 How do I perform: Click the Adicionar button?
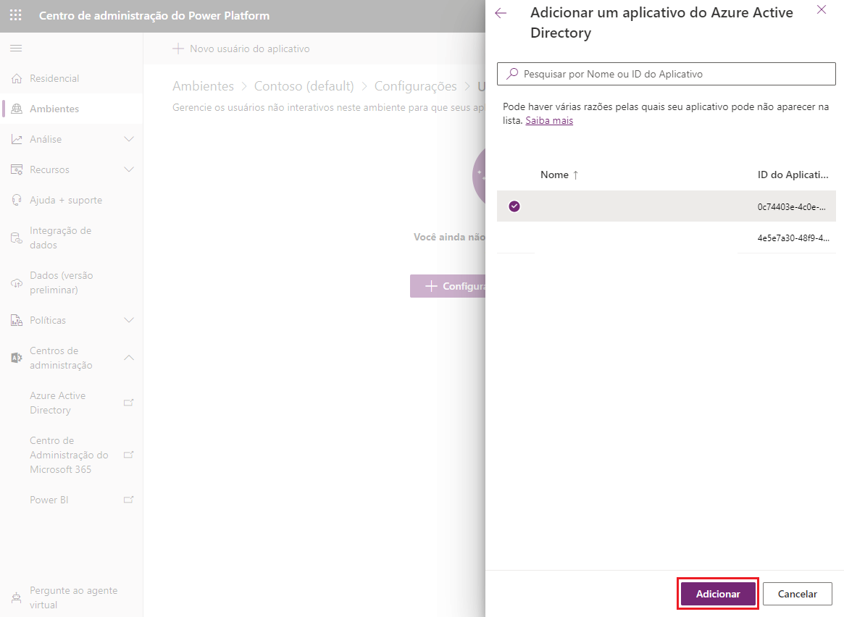coord(718,594)
